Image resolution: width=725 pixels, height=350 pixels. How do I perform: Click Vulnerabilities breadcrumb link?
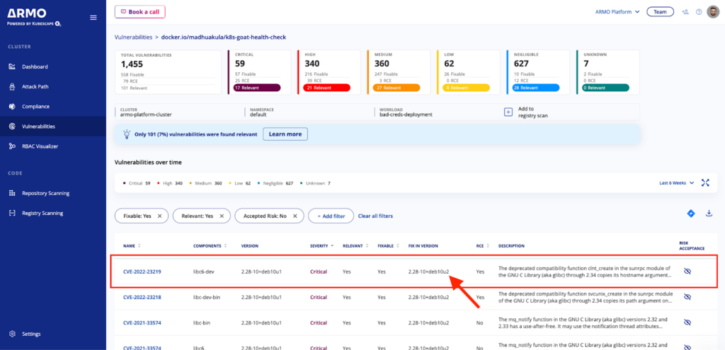(x=134, y=37)
